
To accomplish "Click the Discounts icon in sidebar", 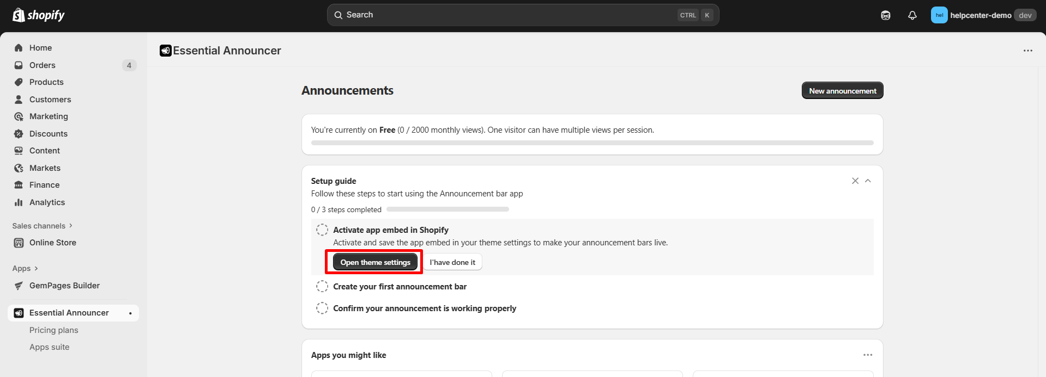I will pos(19,134).
